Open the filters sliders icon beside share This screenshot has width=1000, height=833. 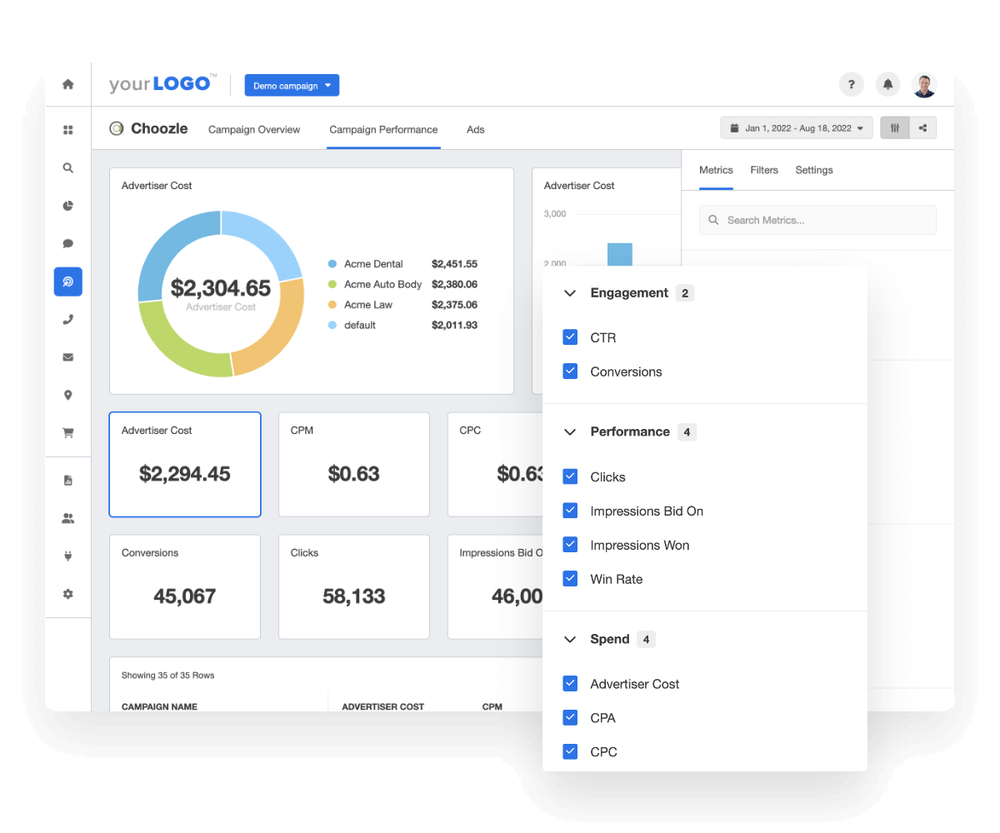click(895, 127)
